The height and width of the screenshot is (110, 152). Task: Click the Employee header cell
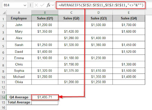point(19,18)
